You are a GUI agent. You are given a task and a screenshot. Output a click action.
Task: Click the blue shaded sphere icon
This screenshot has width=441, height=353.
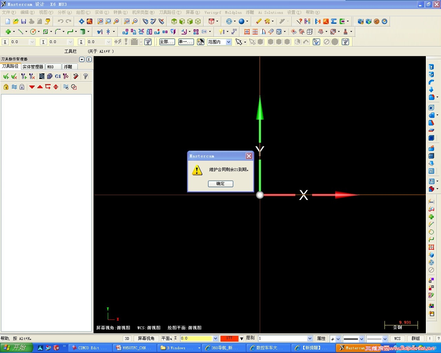pyautogui.click(x=242, y=21)
